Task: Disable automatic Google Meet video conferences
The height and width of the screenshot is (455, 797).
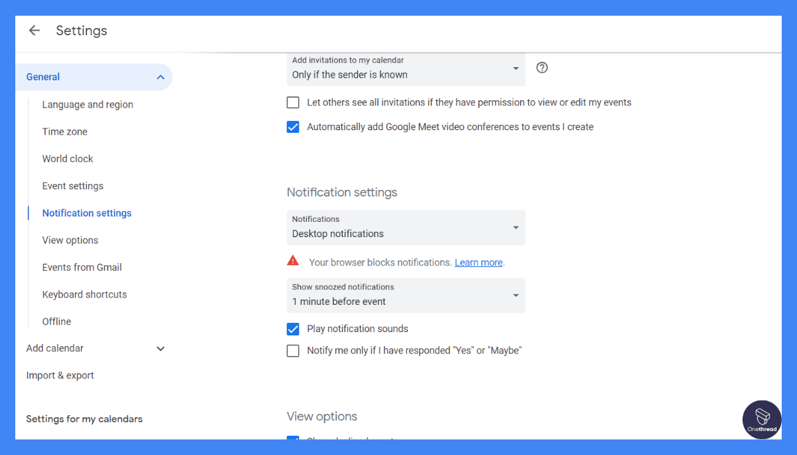Action: click(293, 126)
